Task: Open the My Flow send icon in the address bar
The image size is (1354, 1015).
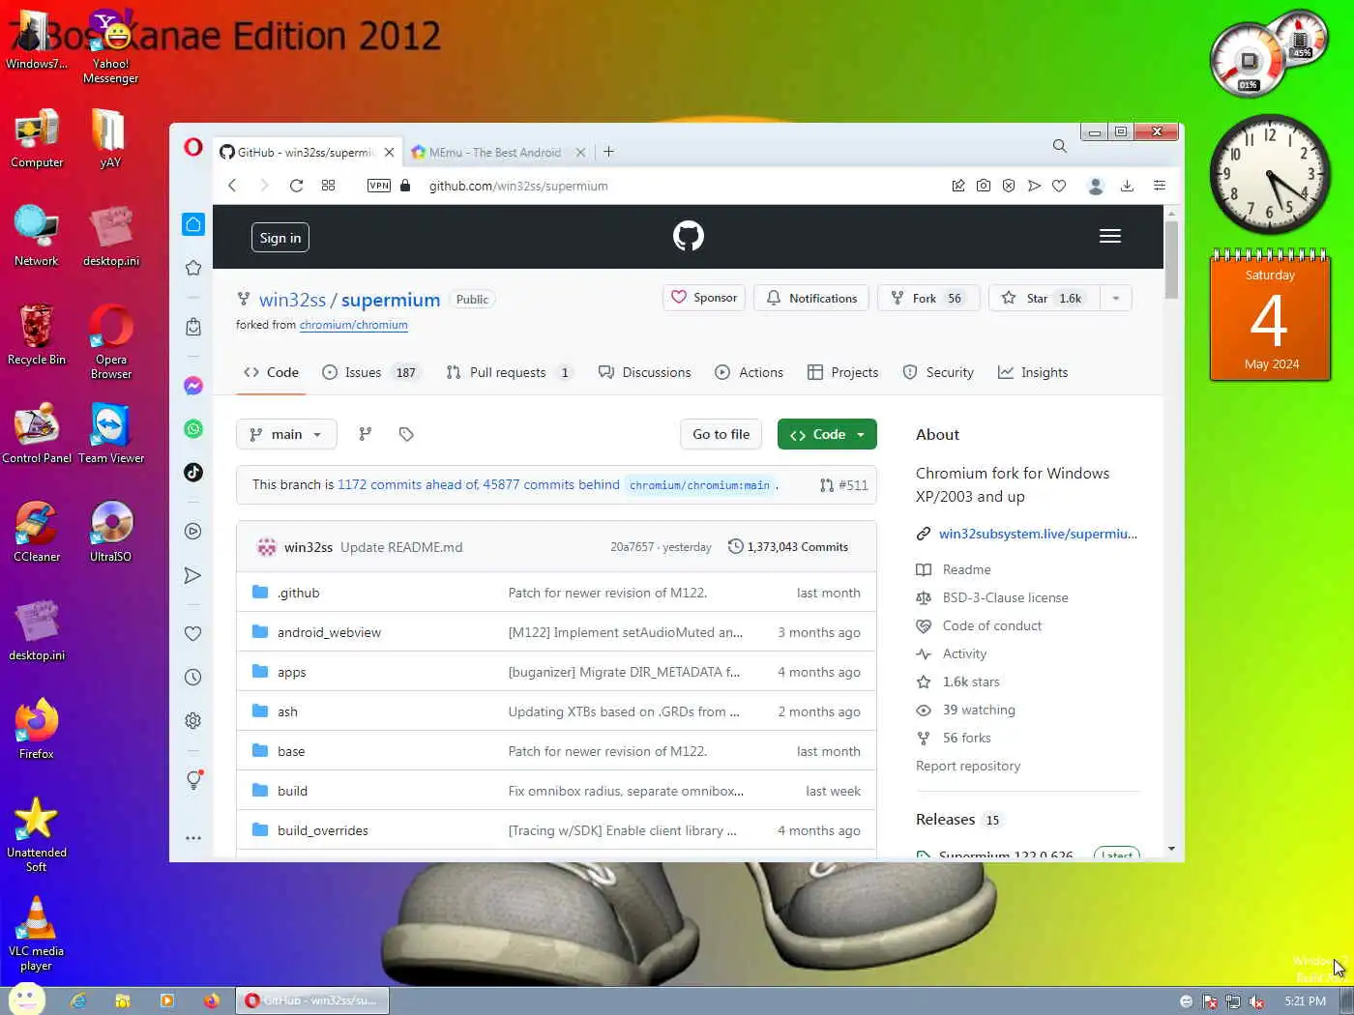Action: [1034, 186]
